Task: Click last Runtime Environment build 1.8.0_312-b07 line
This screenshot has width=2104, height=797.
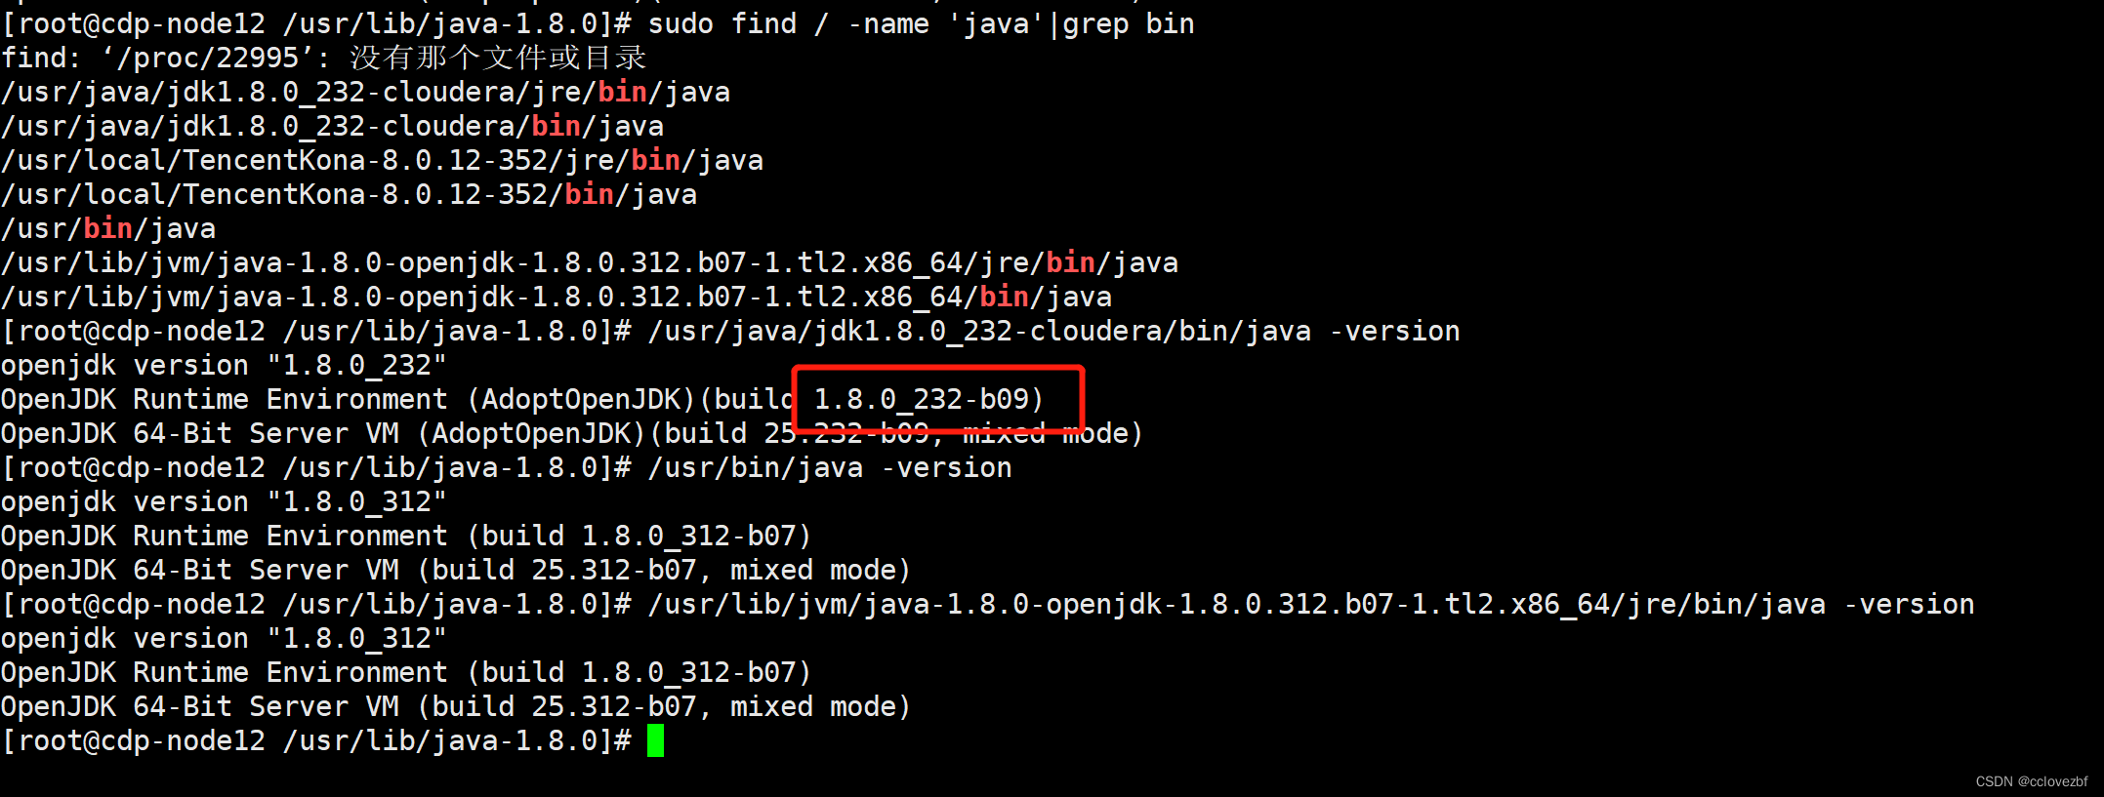Action: point(405,672)
